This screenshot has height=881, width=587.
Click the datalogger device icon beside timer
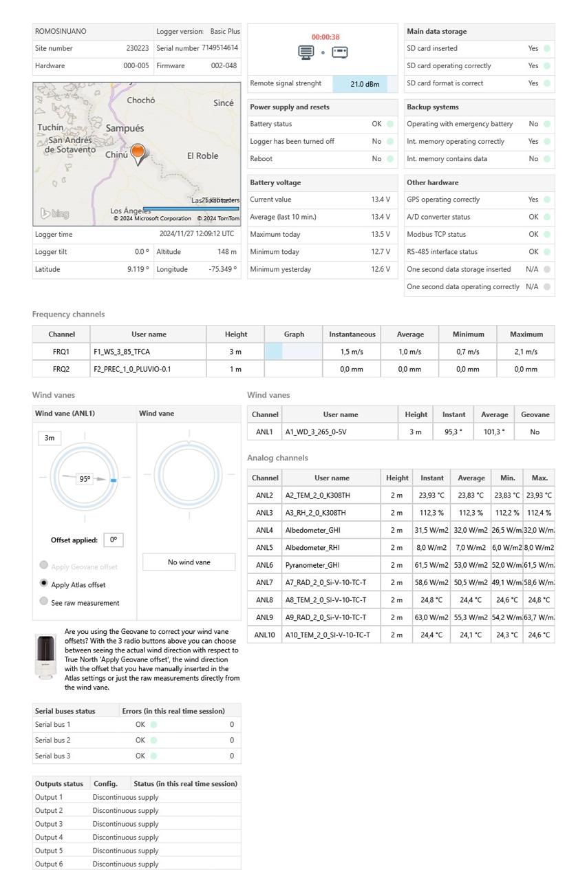pyautogui.click(x=340, y=52)
